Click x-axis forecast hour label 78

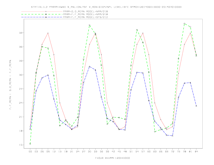point(184,152)
